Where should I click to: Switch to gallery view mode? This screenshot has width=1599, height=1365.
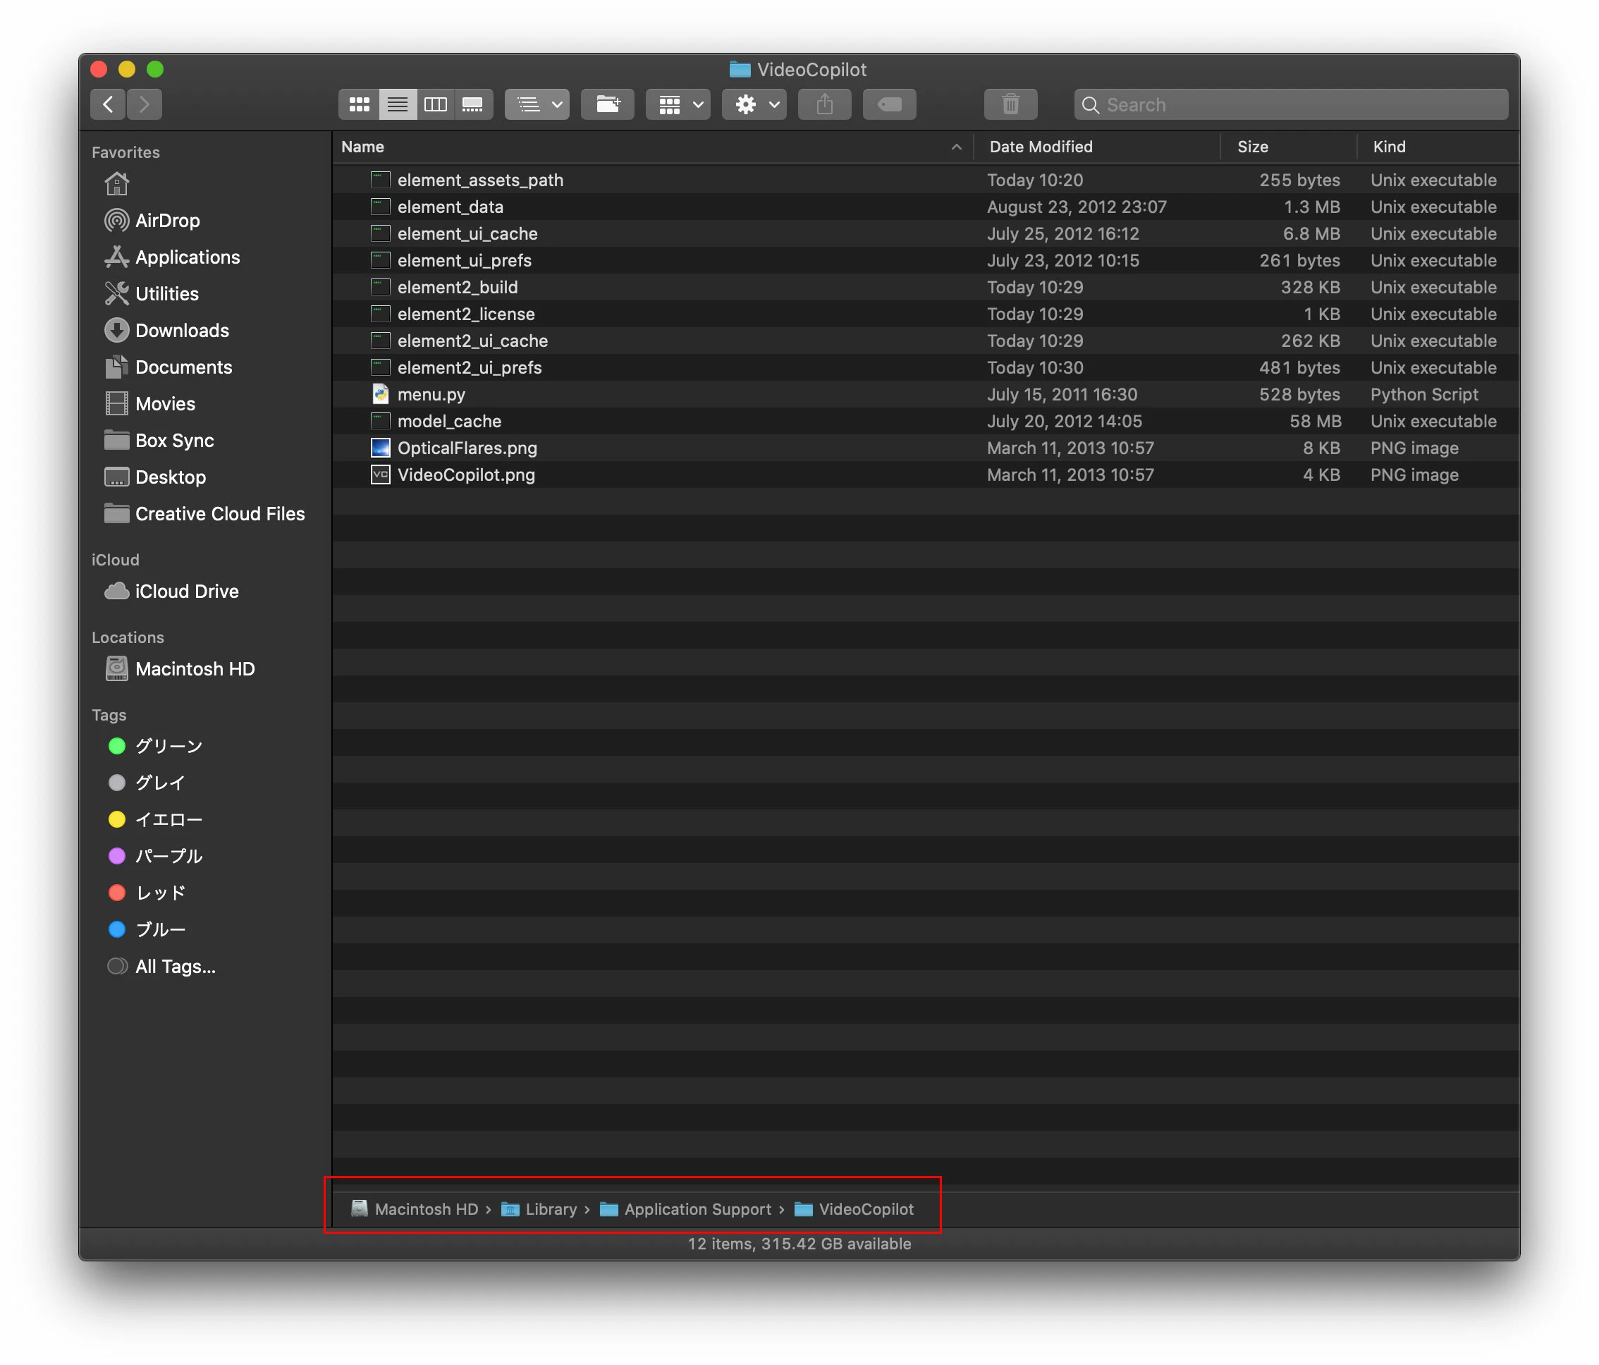pyautogui.click(x=472, y=104)
